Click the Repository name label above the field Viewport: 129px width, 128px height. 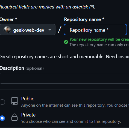[x=84, y=19]
